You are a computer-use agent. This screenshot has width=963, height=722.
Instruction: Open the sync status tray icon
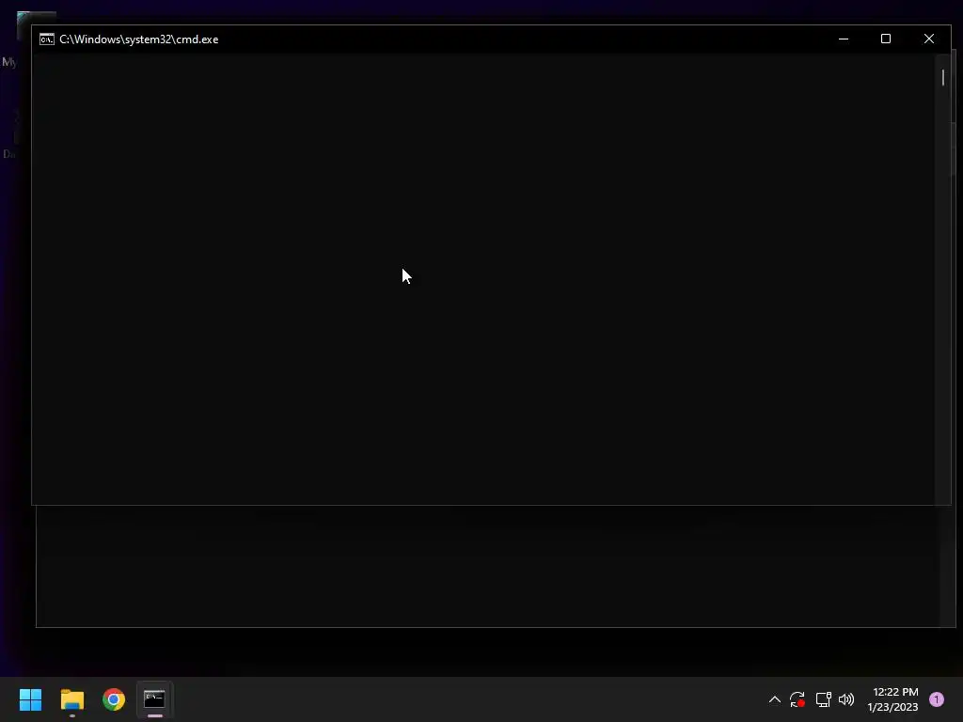click(797, 699)
